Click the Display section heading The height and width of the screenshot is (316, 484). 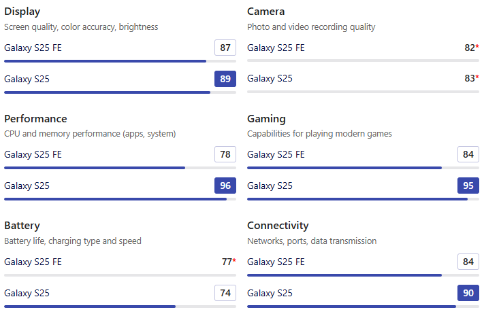tap(22, 12)
